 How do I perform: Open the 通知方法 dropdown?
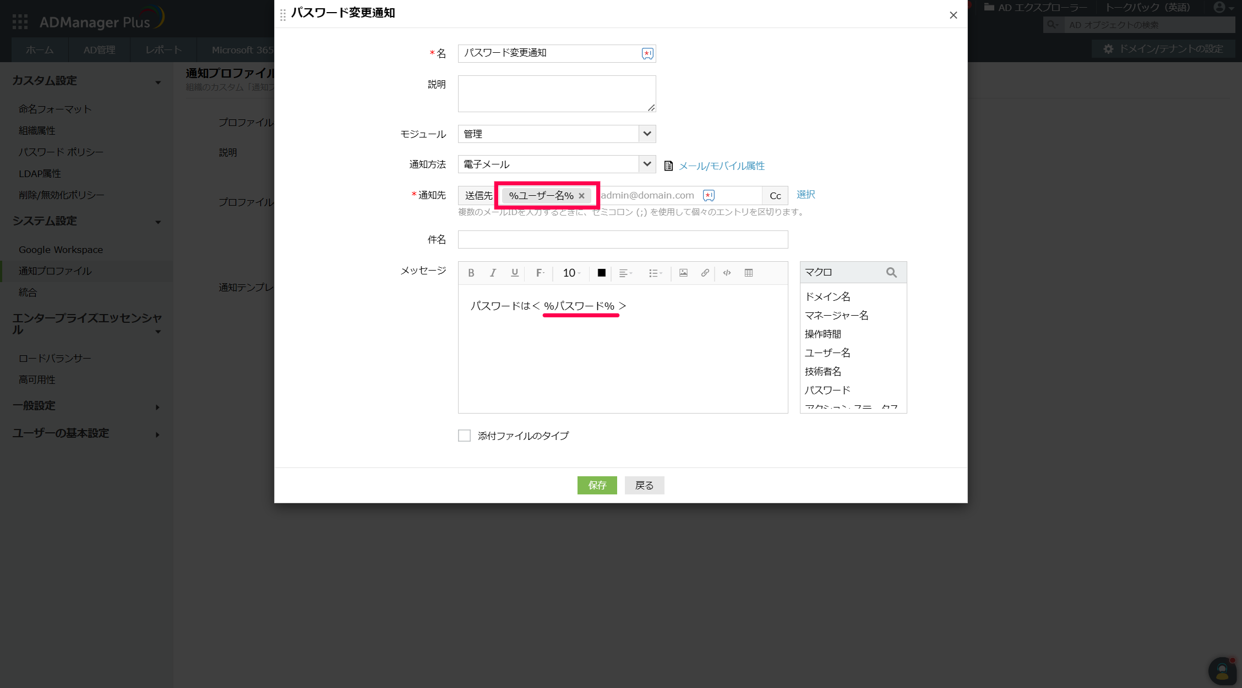tap(647, 164)
